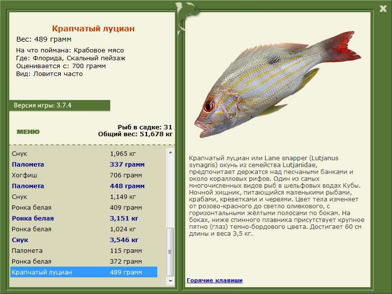Viewport: 392px width, 294px height.
Task: Select the Паломета 337 грамм entry
Action: (x=83, y=165)
